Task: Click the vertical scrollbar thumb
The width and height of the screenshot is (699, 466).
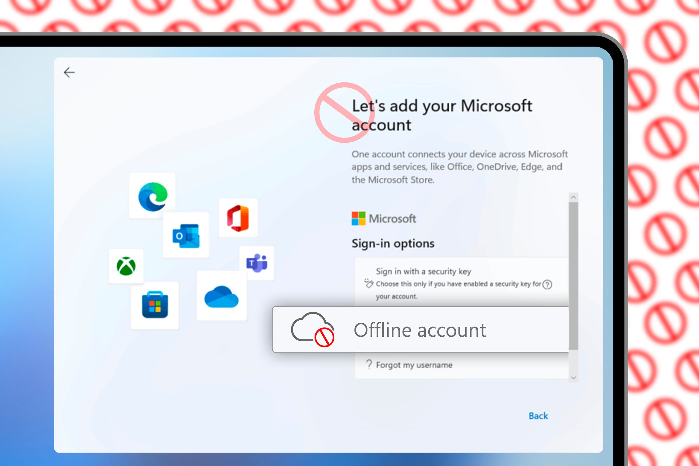Action: 573,276
